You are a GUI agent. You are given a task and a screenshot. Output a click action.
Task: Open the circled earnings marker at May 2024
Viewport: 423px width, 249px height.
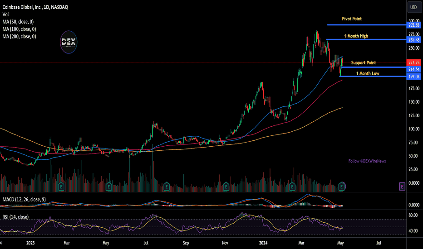click(x=342, y=186)
